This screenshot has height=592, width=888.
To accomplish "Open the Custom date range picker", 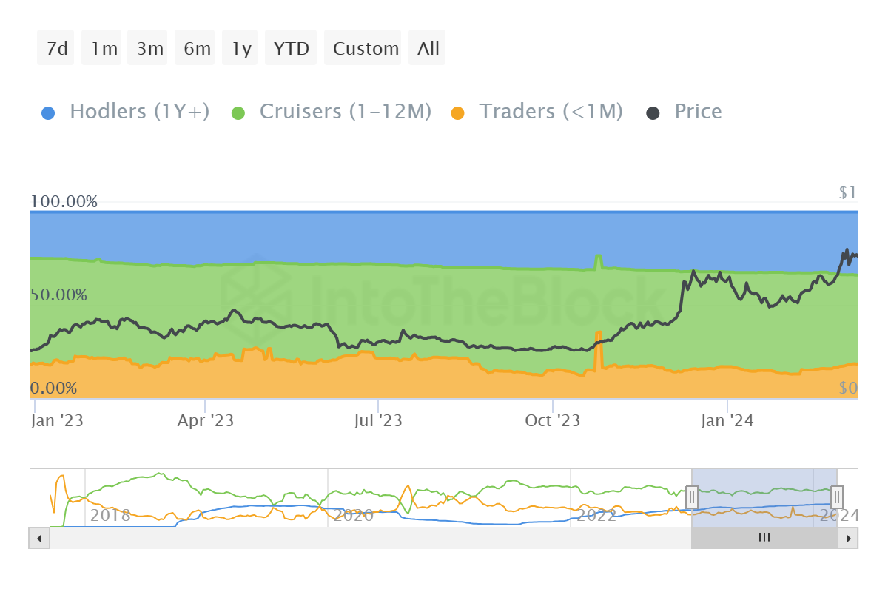I will pyautogui.click(x=365, y=48).
